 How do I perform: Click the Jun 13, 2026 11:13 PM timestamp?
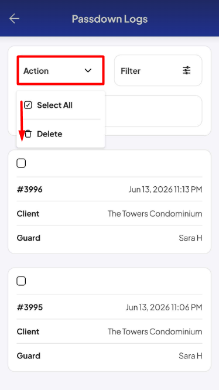[165, 190]
